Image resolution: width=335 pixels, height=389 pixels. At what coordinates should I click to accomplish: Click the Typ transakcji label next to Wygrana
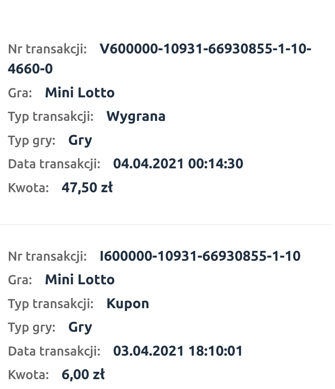(x=51, y=116)
